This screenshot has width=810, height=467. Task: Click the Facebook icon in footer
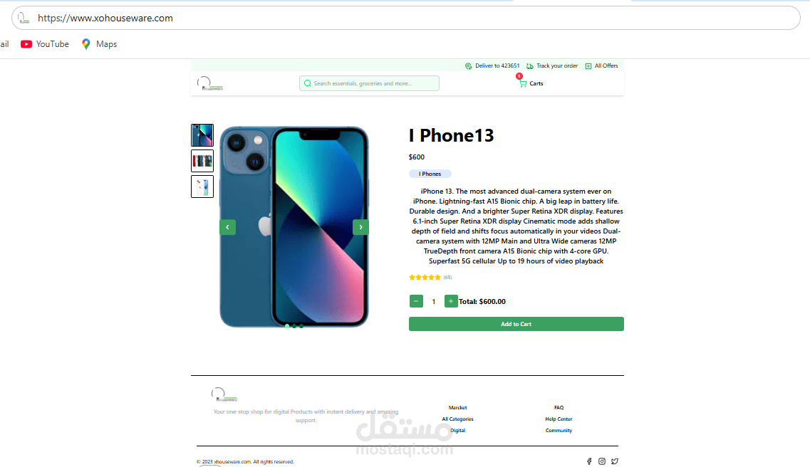(589, 461)
